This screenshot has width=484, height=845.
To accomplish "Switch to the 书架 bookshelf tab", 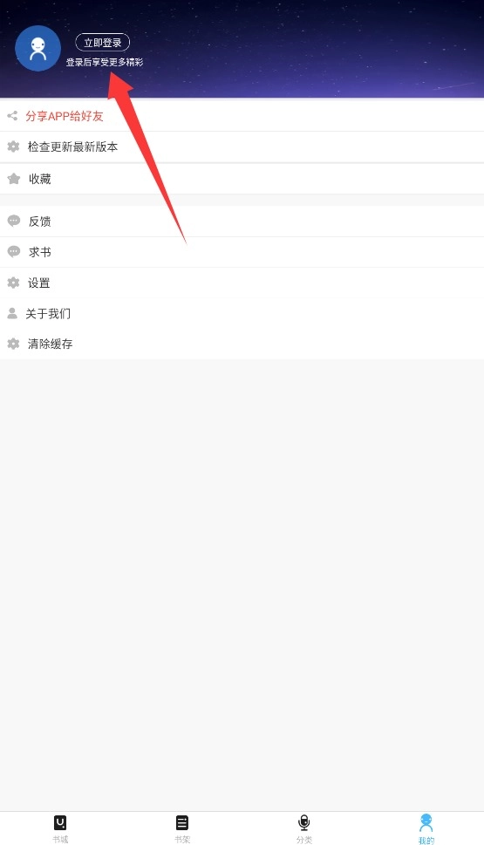I will [182, 828].
